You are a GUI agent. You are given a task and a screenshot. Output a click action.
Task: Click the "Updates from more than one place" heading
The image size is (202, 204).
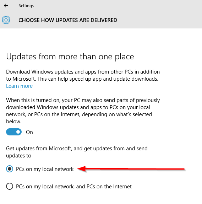(x=70, y=57)
